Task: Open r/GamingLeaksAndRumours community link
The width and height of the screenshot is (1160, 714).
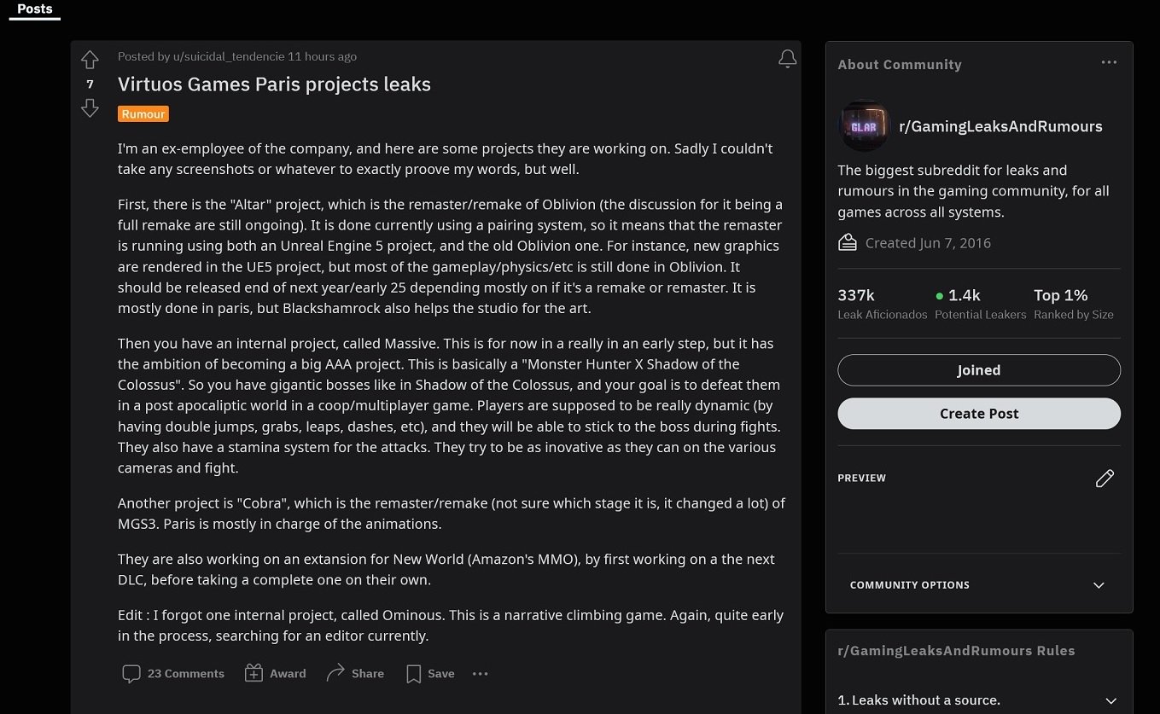Action: (x=1000, y=126)
